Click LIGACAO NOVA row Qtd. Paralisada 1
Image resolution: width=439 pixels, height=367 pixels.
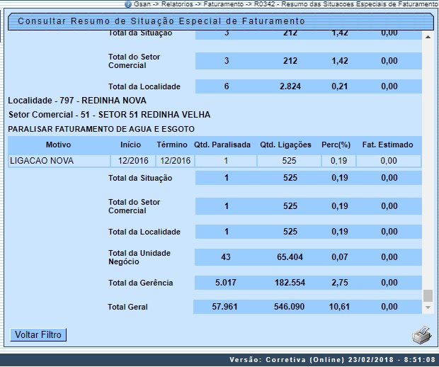click(x=226, y=161)
